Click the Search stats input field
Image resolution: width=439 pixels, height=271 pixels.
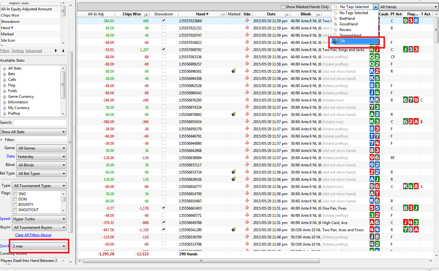coord(40,122)
